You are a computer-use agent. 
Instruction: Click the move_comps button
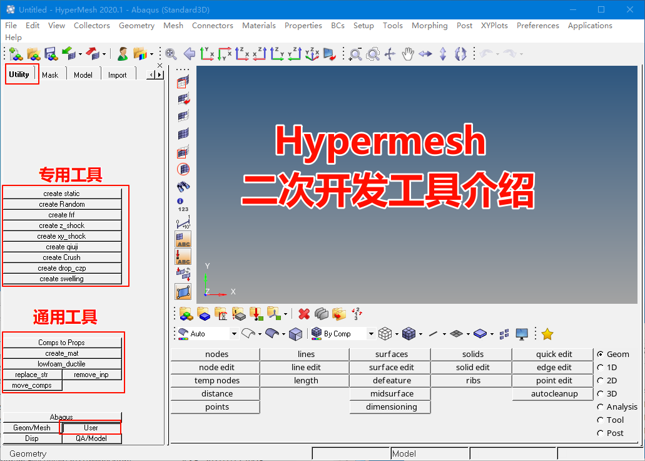coord(32,386)
